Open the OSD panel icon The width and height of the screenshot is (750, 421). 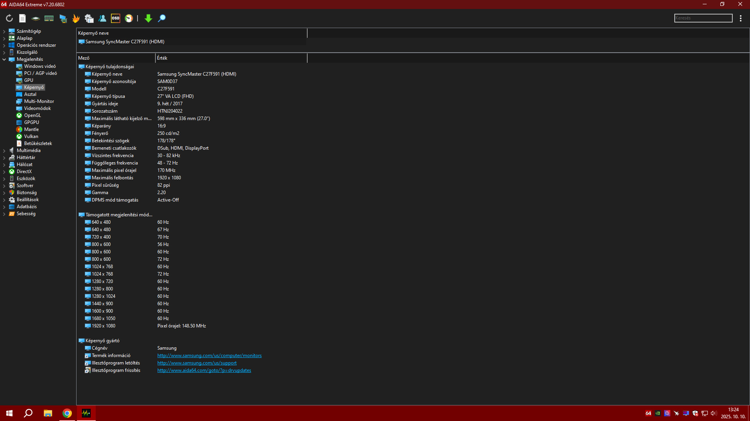[116, 18]
